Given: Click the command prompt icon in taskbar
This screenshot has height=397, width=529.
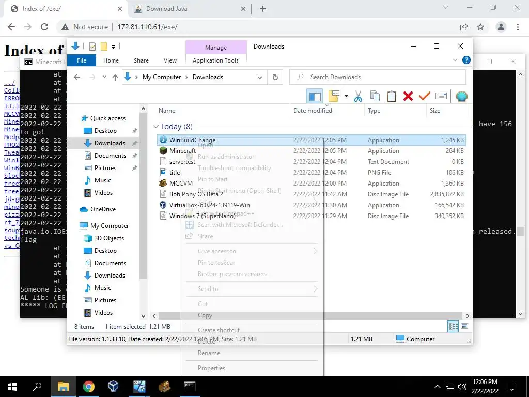Looking at the screenshot, I should pyautogui.click(x=190, y=387).
